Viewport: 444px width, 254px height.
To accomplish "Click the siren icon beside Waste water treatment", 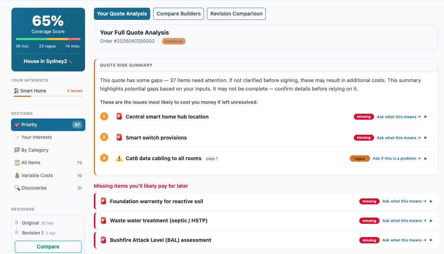I will click(x=103, y=221).
